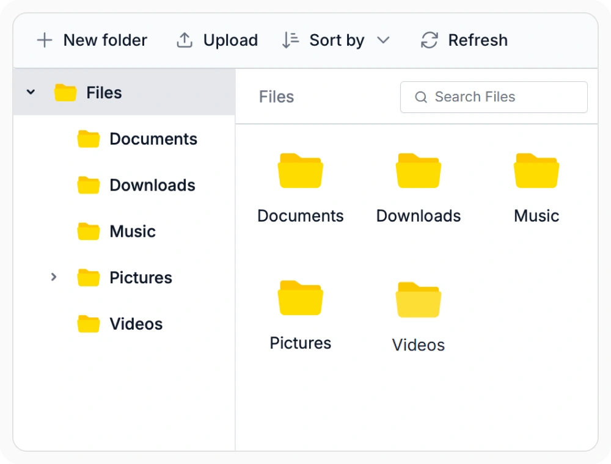Focus the Search Files input field
Image resolution: width=611 pixels, height=464 pixels.
pos(494,97)
